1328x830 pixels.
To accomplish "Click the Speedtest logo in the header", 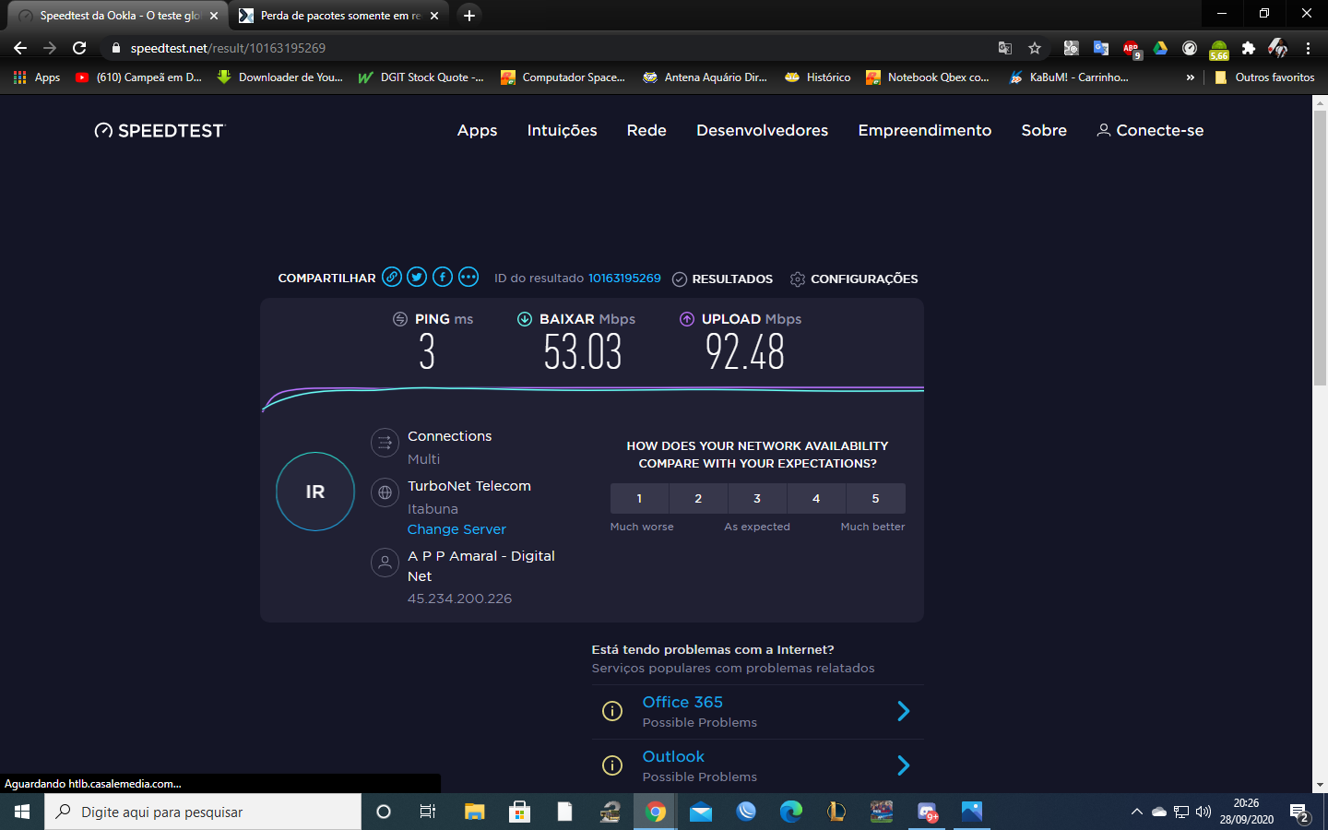I will pyautogui.click(x=160, y=131).
